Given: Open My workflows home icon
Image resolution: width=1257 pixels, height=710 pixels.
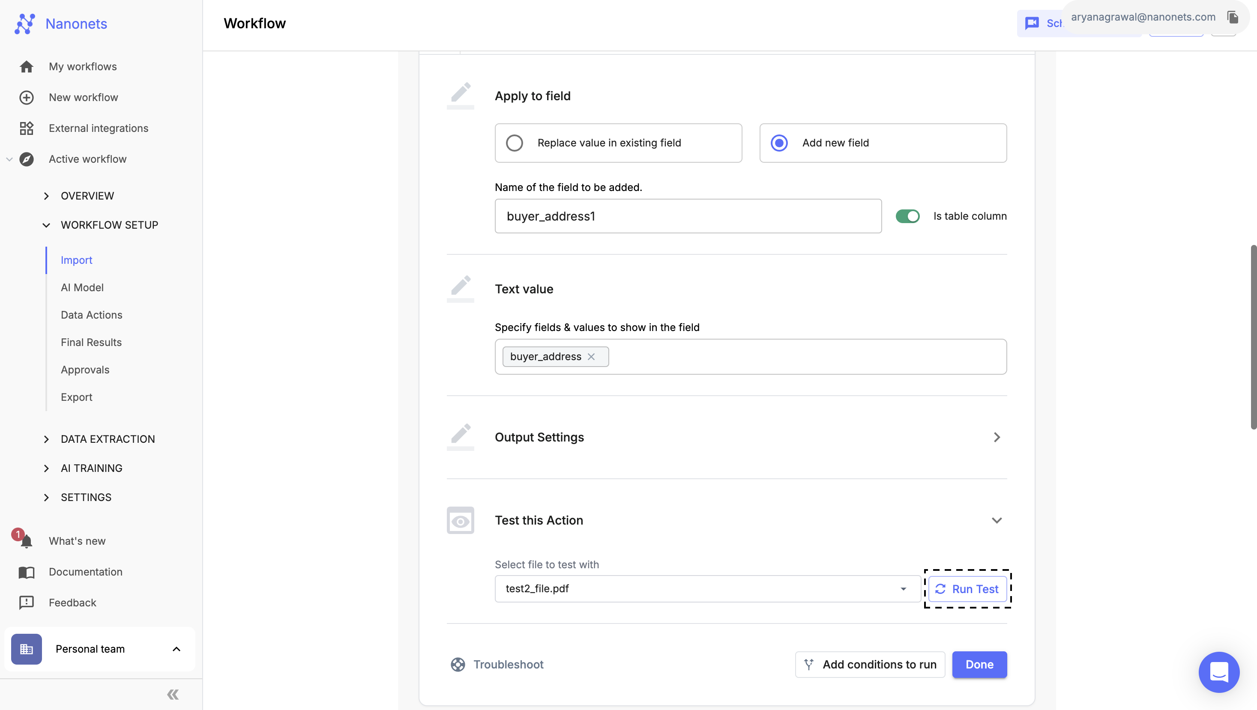Looking at the screenshot, I should click(x=27, y=66).
